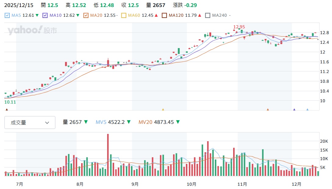Viewport: 332px width, 189px height.
Task: Uncheck the MA10 moving average line
Action: pyautogui.click(x=45, y=15)
